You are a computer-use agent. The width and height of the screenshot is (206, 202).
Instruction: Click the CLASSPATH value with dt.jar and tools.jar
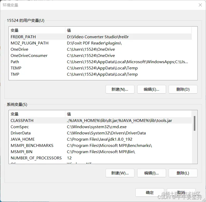[119, 120]
